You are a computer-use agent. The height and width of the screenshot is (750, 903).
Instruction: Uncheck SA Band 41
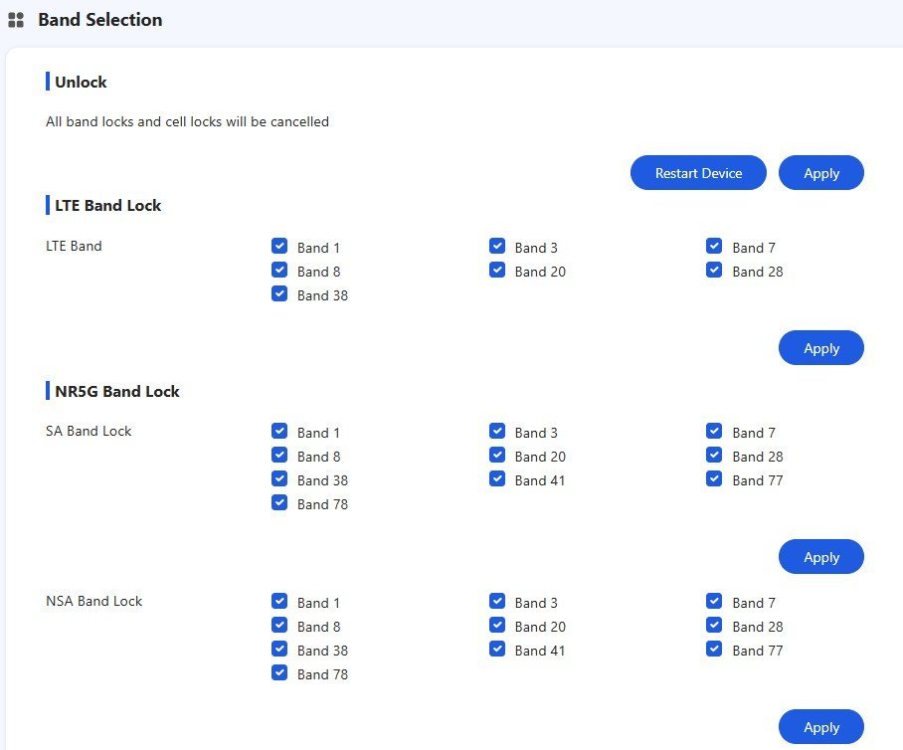click(x=497, y=479)
